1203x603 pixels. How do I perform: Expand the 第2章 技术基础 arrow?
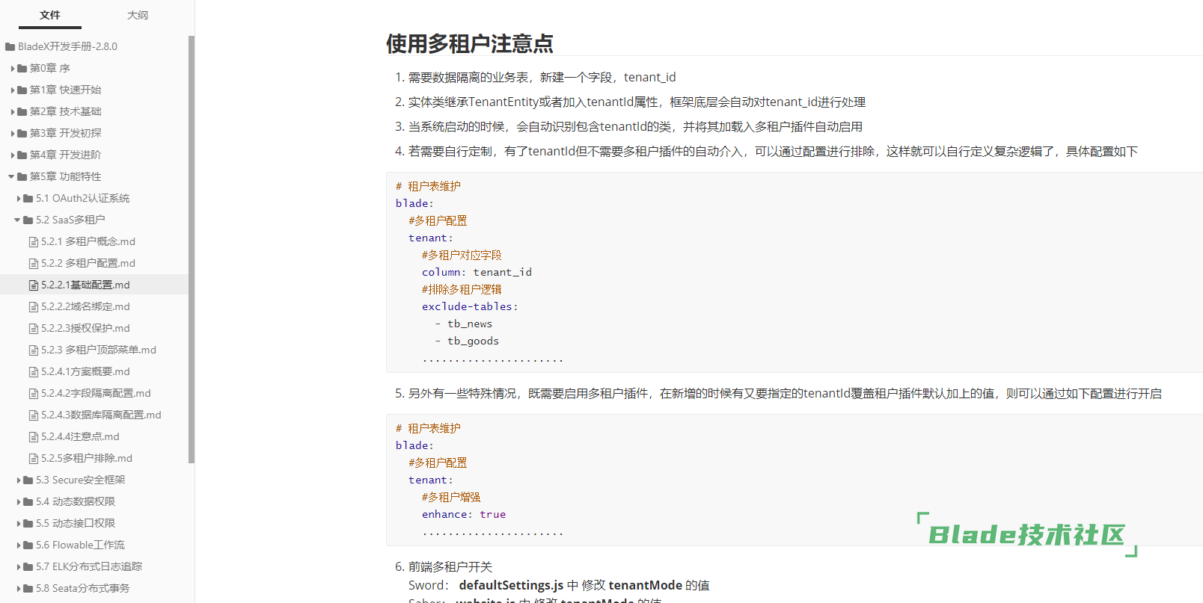[x=13, y=111]
